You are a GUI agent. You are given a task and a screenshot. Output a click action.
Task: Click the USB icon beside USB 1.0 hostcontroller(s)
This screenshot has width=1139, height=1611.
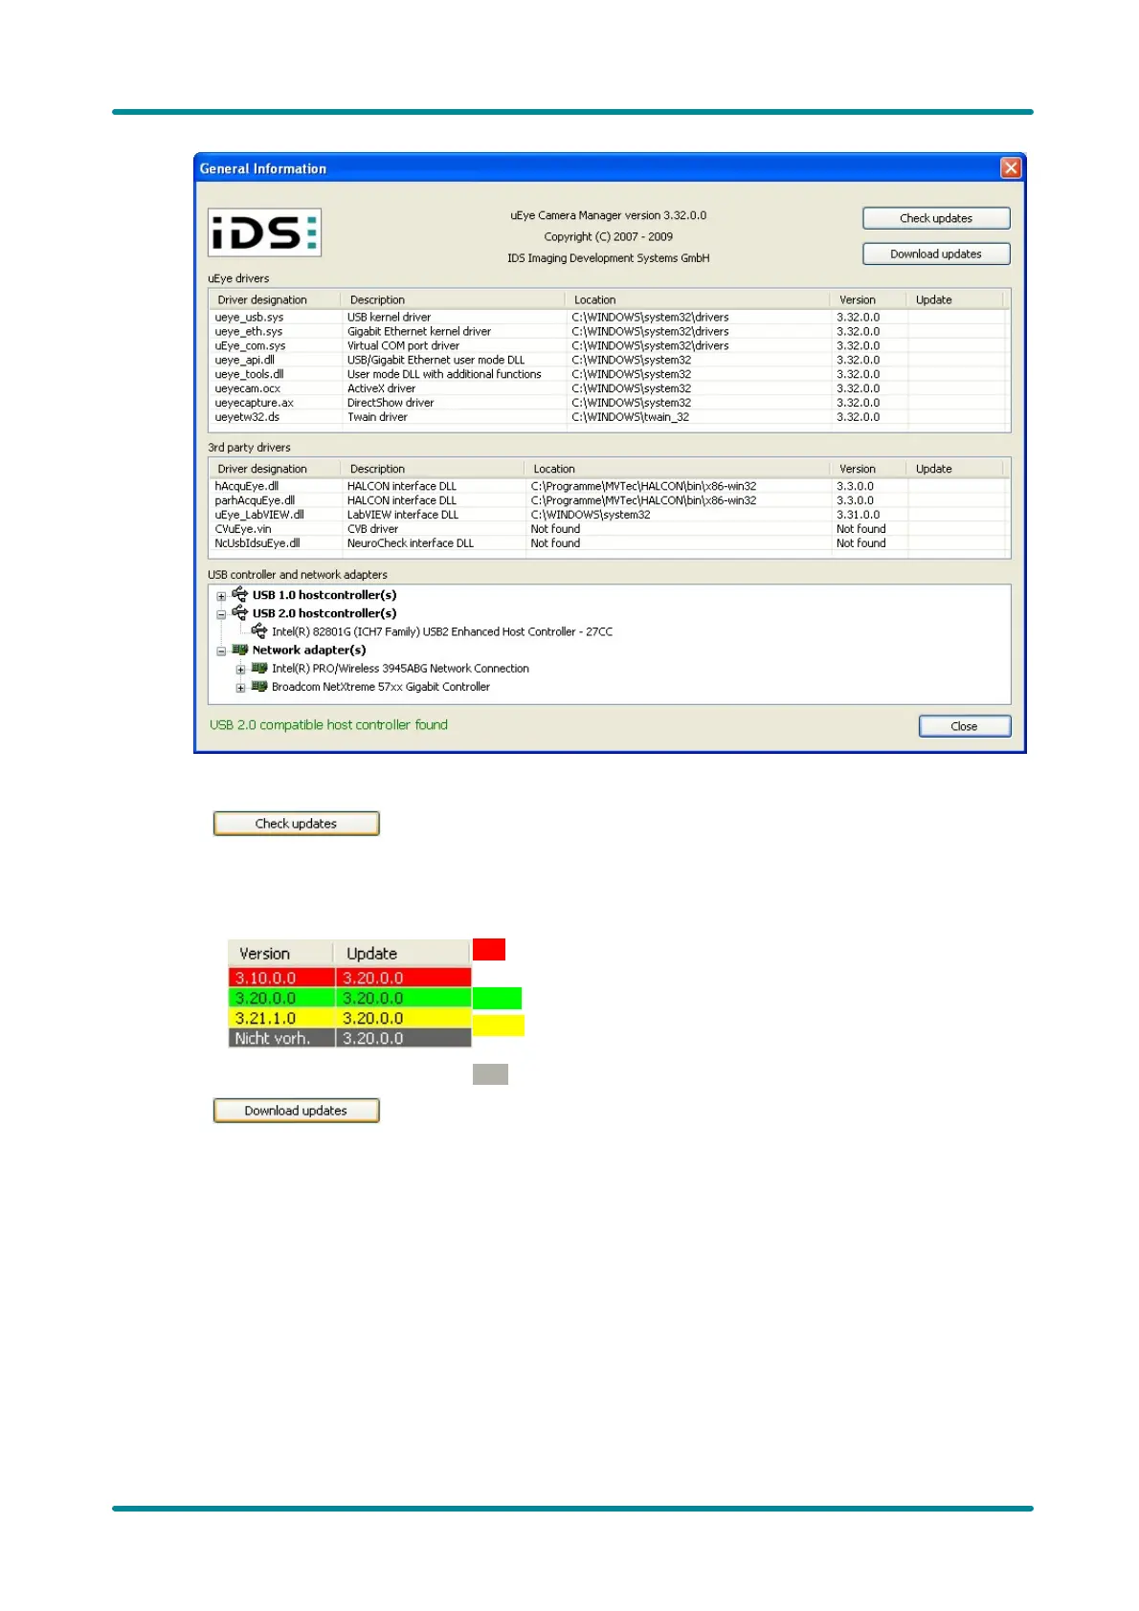[239, 594]
